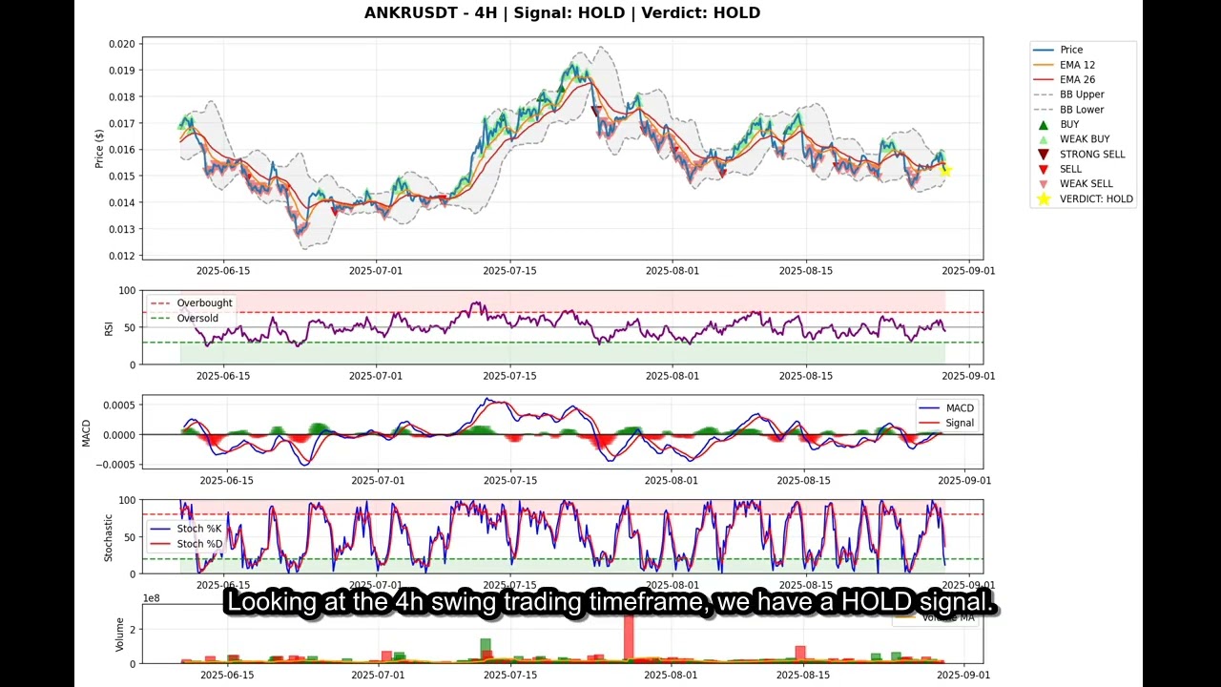Click the WEAK BUY light-green triangle in legend
This screenshot has height=687, width=1221.
click(x=1044, y=139)
